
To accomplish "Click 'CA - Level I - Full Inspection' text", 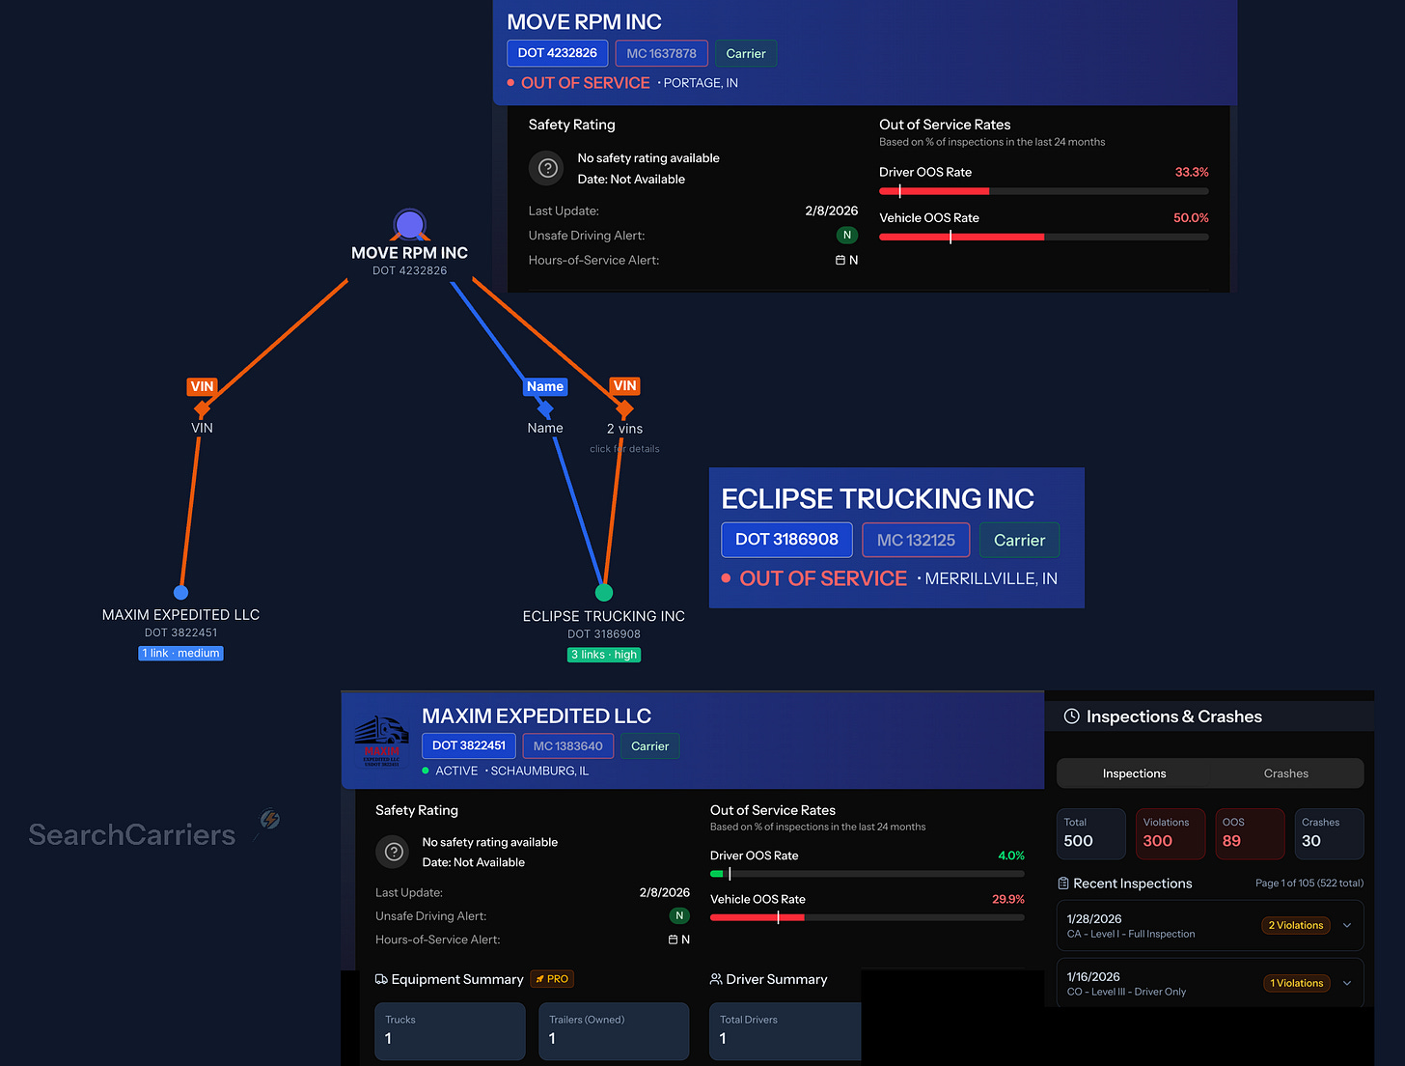I will (x=1131, y=934).
